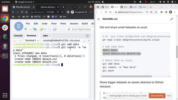Reload the RStudio Server page
Image resolution: width=178 pixels, height=100 pixels.
[22, 12]
